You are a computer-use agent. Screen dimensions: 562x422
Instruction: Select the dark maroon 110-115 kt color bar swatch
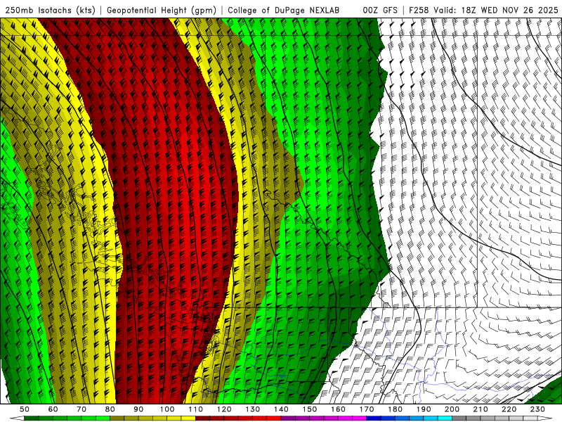coord(202,418)
